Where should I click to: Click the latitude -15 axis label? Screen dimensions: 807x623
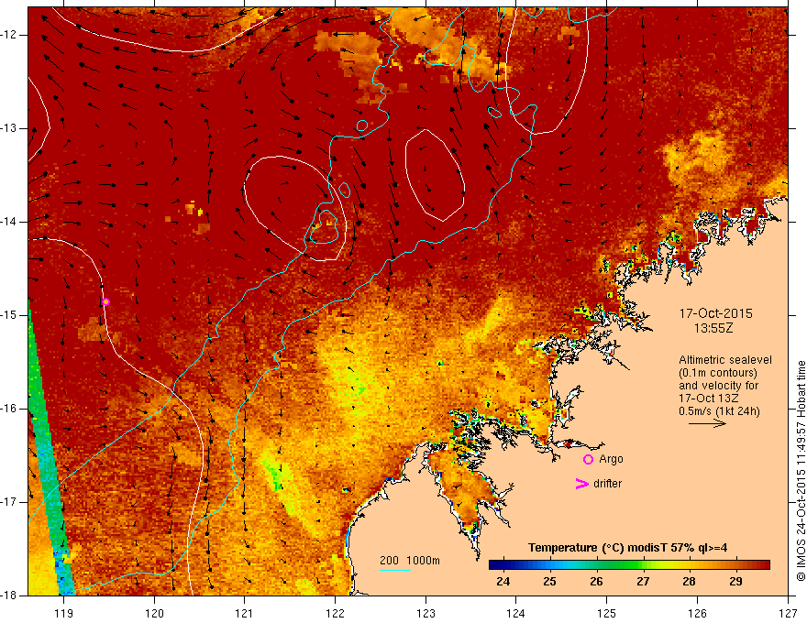pos(10,315)
